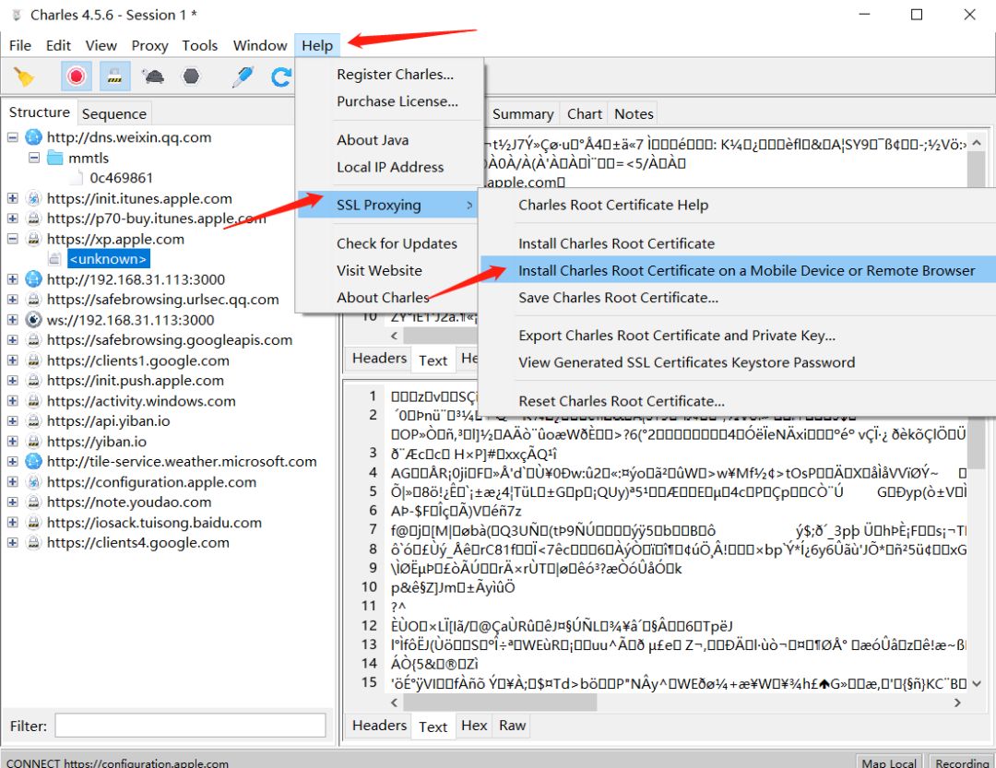This screenshot has height=768, width=996.
Task: Expand https://note.youdao.com node
Action: tap(12, 502)
